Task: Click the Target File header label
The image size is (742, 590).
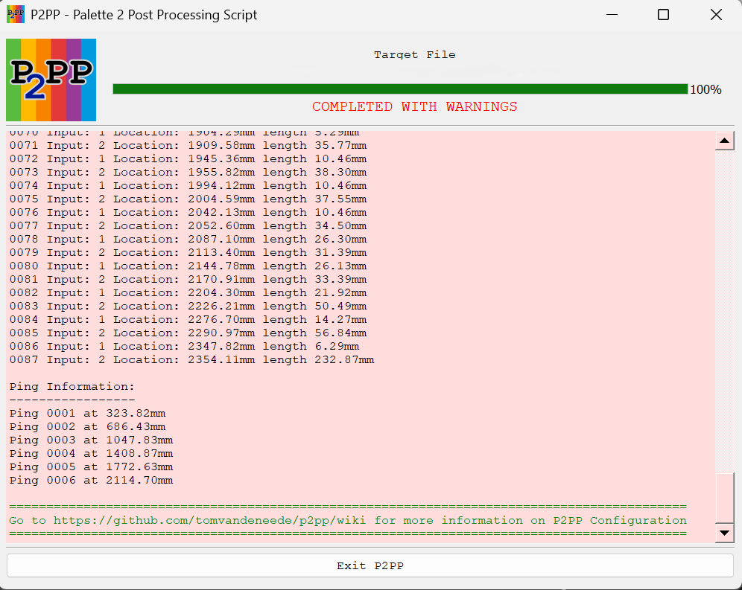Action: coord(415,54)
